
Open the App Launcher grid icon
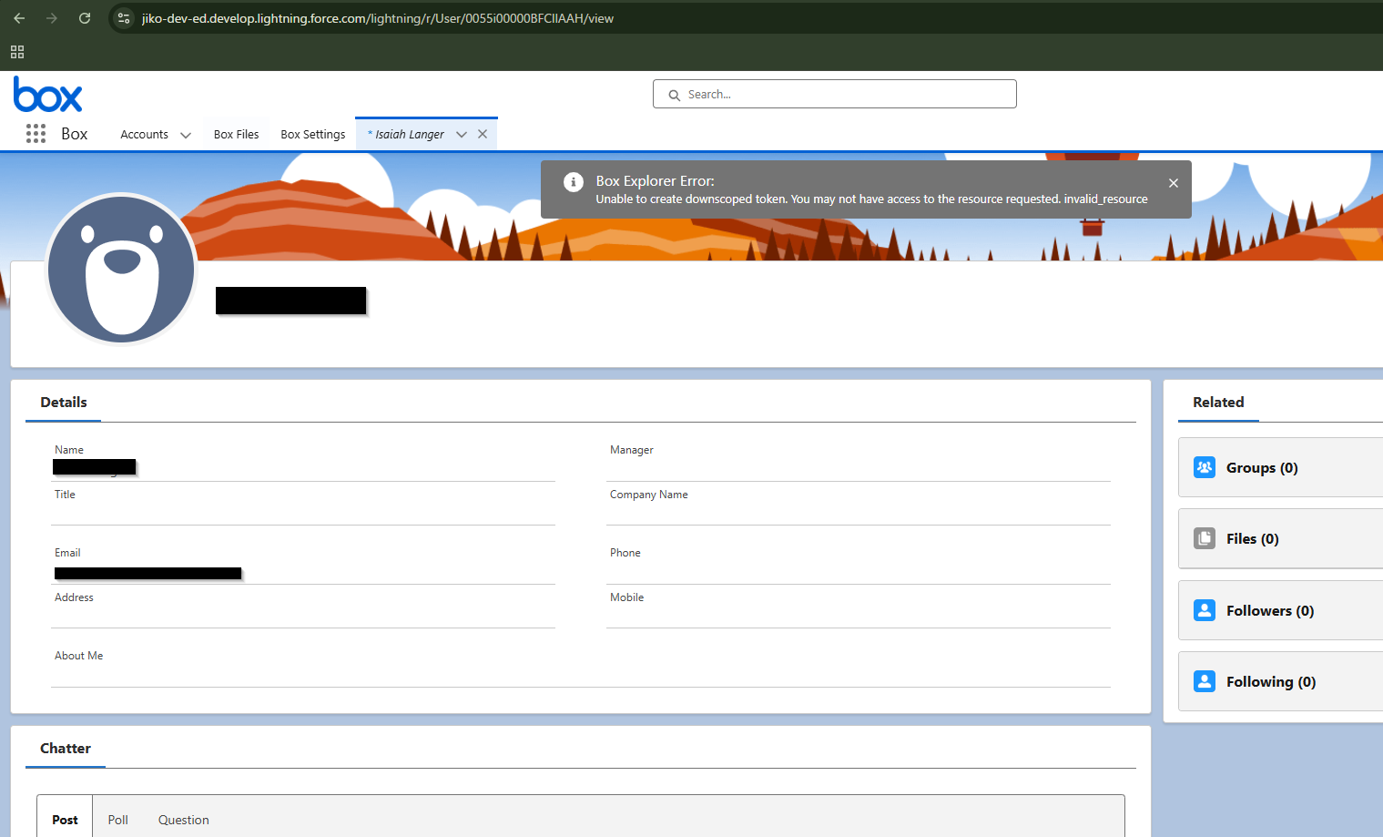(36, 134)
